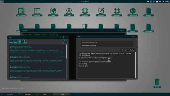The width and height of the screenshot is (170, 96).
Task: Open the Map application icon
Action: tap(53, 12)
